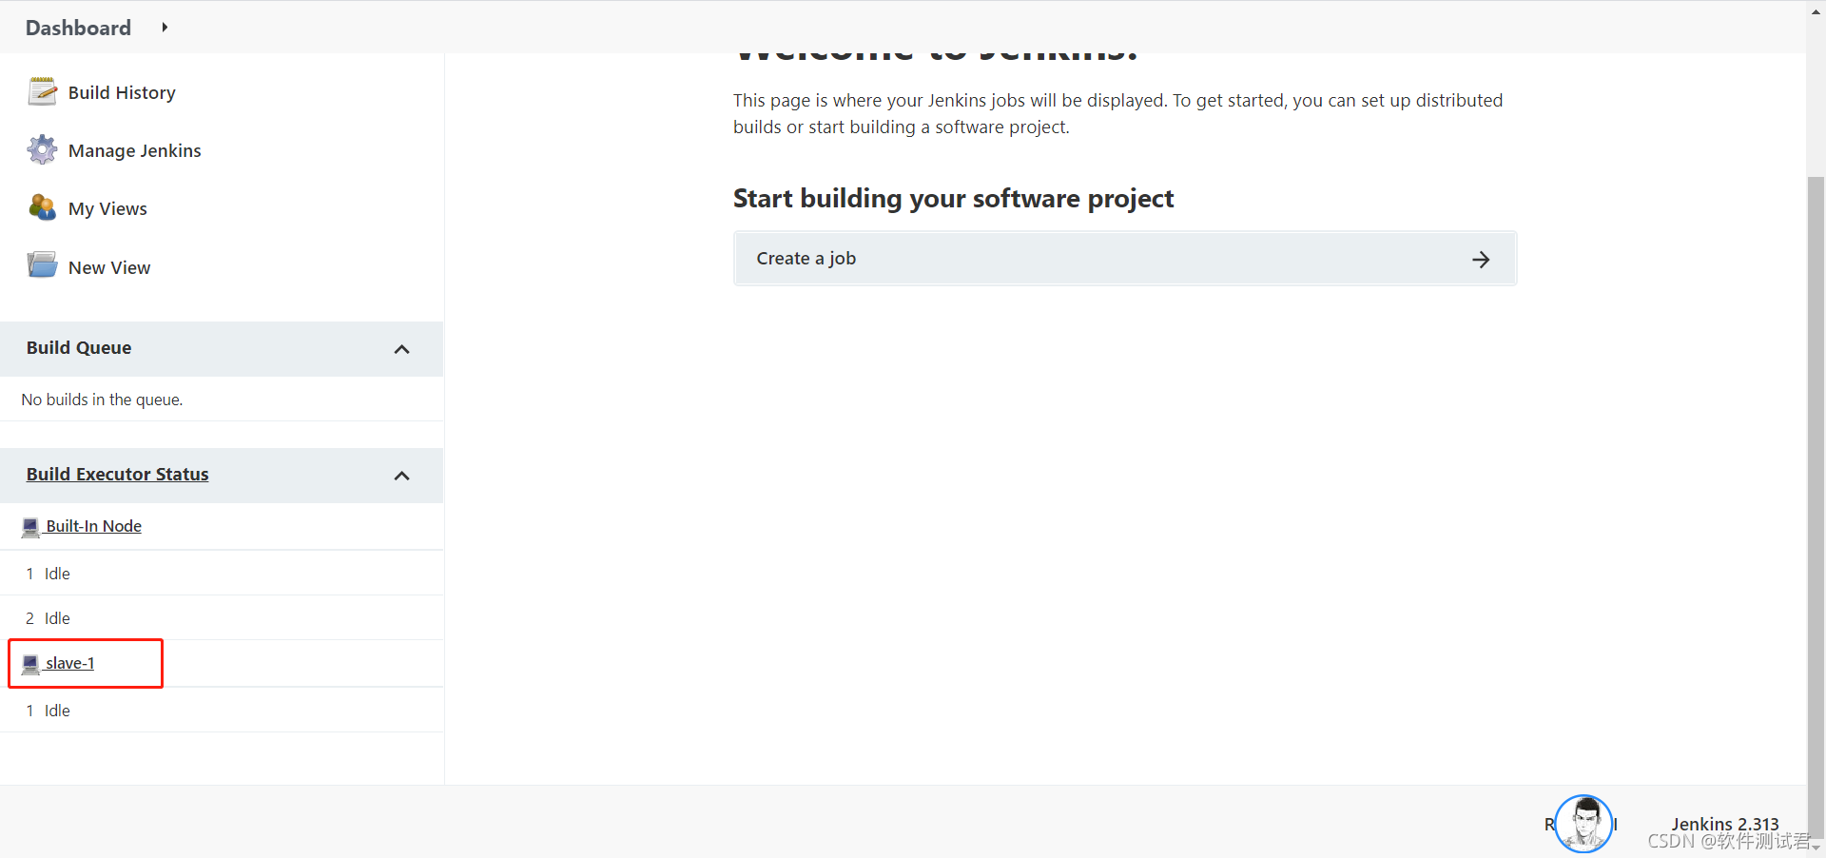
Task: Click the arrow icon in Create a job
Action: [1481, 260]
